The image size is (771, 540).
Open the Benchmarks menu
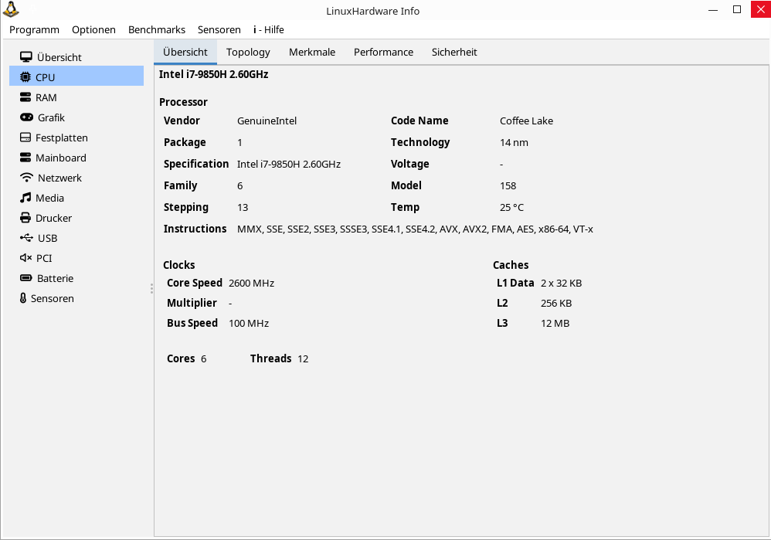[157, 29]
